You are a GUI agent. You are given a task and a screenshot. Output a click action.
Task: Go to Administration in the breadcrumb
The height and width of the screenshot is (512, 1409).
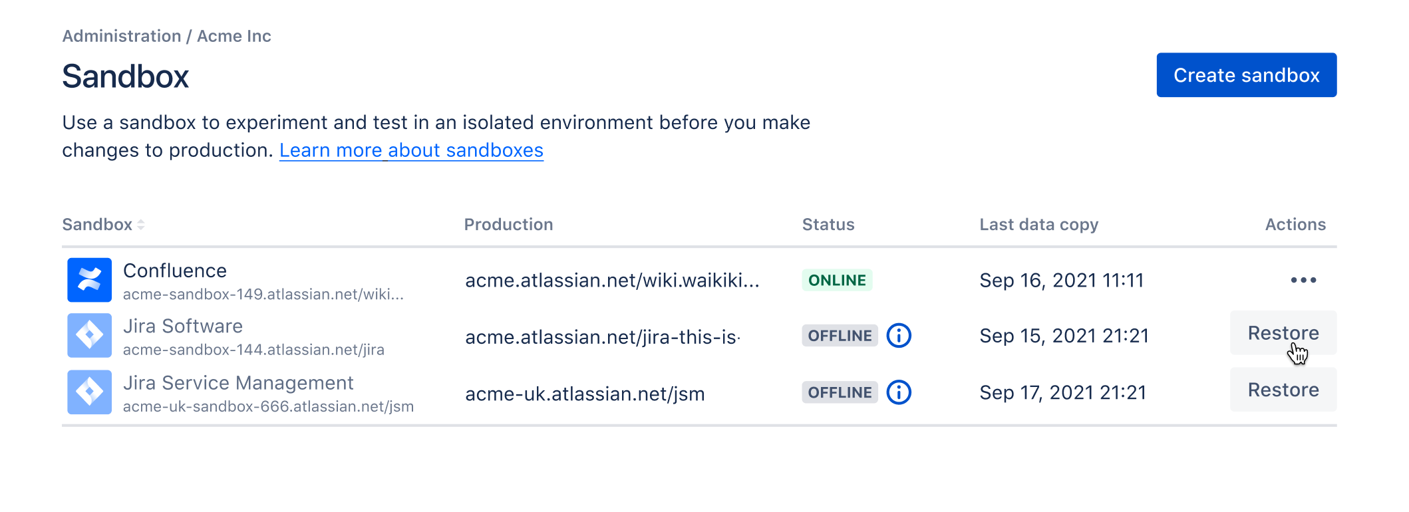click(122, 36)
